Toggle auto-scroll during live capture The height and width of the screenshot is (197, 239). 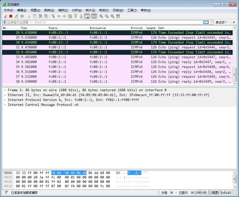coord(87,16)
